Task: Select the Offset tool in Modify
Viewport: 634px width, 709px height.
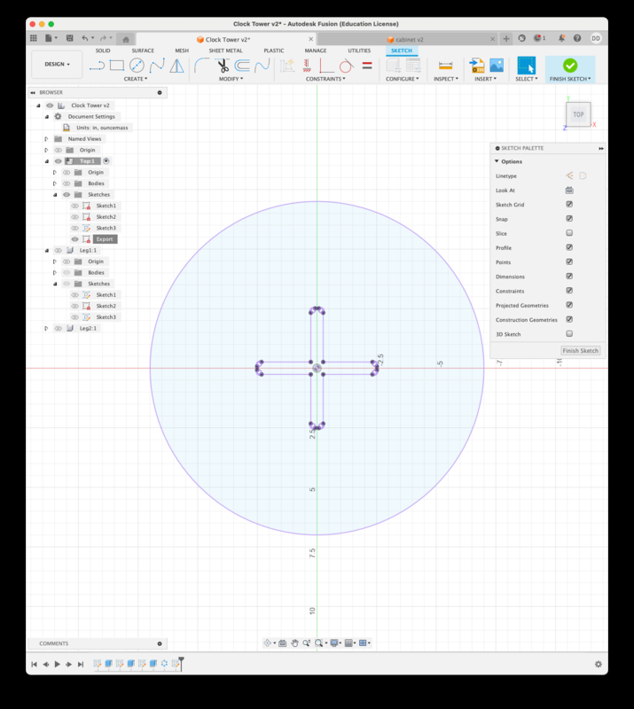Action: [242, 66]
